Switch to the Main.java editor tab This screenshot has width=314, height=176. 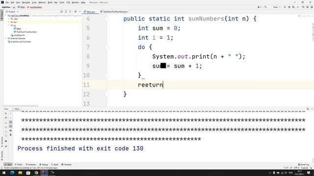coord(90,12)
